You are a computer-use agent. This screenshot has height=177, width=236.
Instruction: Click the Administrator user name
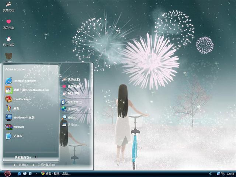tap(15, 69)
